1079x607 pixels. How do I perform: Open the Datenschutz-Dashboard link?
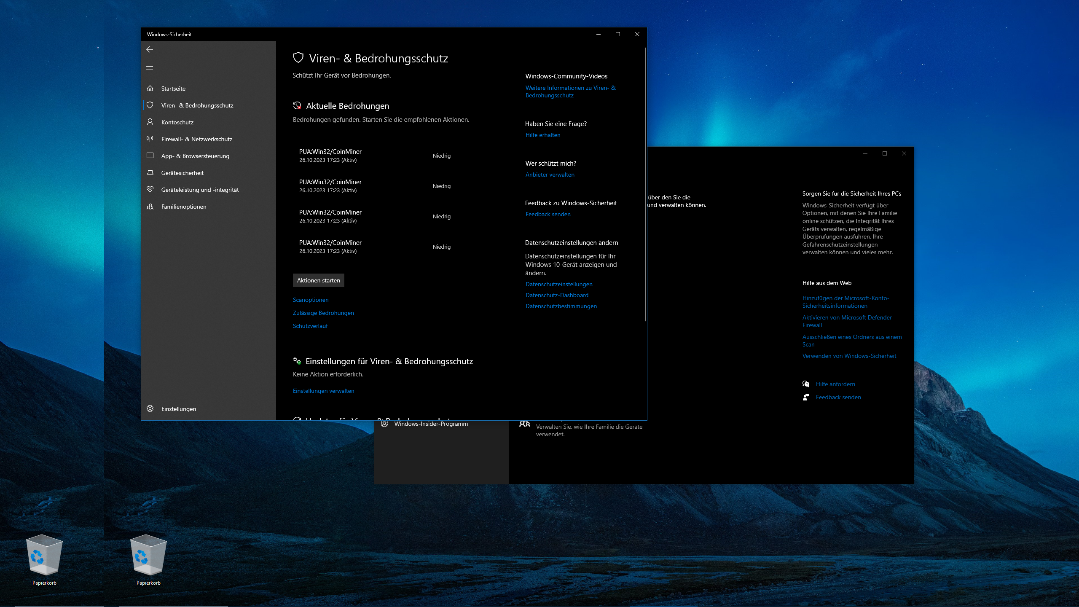click(x=557, y=295)
